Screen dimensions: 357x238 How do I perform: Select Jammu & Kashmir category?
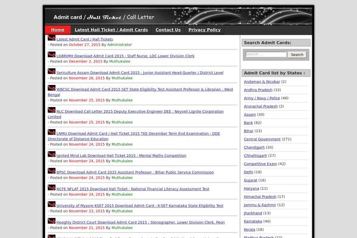(x=260, y=205)
